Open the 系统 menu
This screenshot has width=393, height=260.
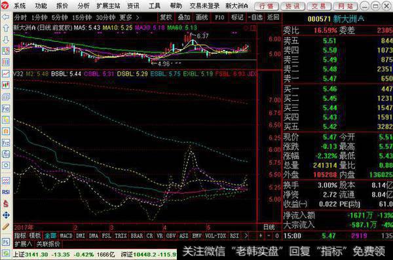click(x=20, y=5)
